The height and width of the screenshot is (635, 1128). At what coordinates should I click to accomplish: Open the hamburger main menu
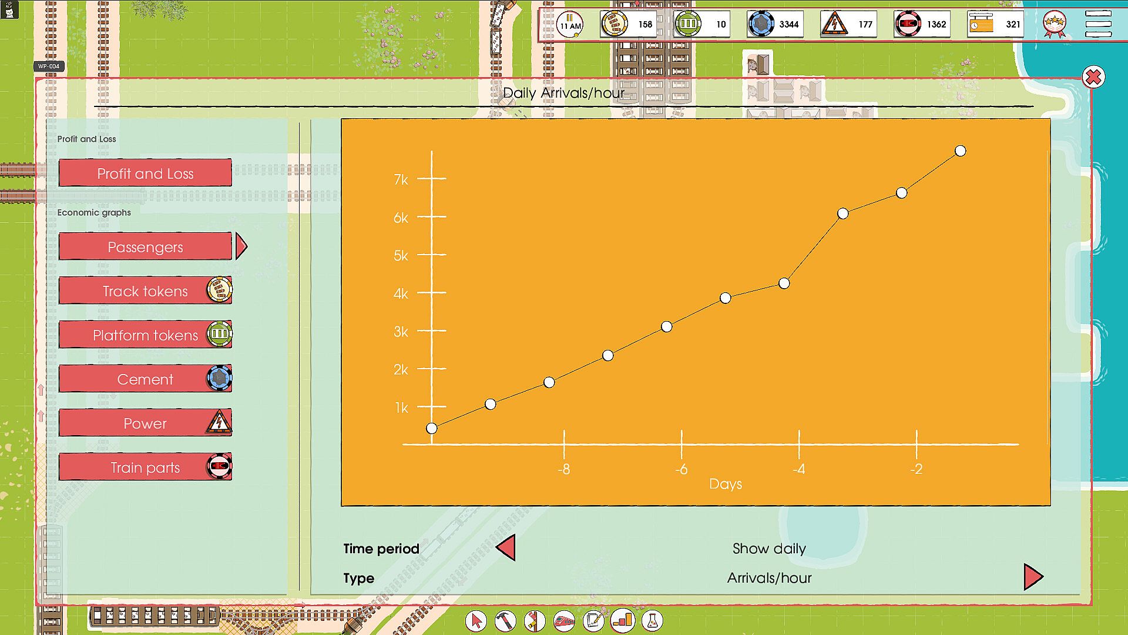click(x=1098, y=24)
